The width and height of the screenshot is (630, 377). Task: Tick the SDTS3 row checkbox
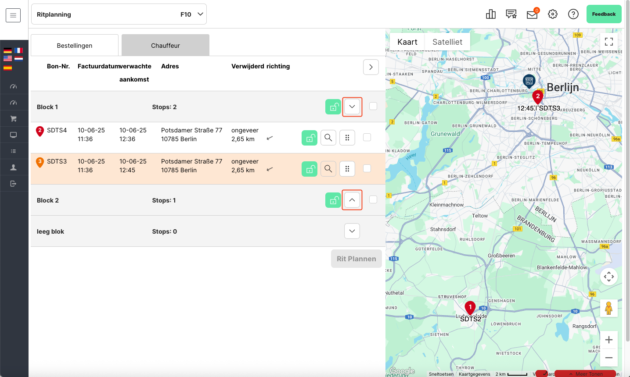click(367, 168)
